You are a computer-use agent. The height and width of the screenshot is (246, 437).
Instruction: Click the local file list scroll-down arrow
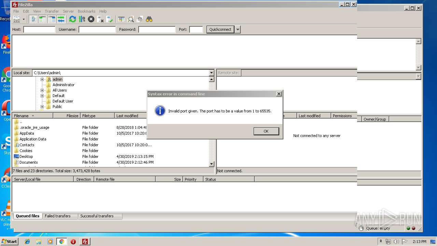click(x=211, y=164)
